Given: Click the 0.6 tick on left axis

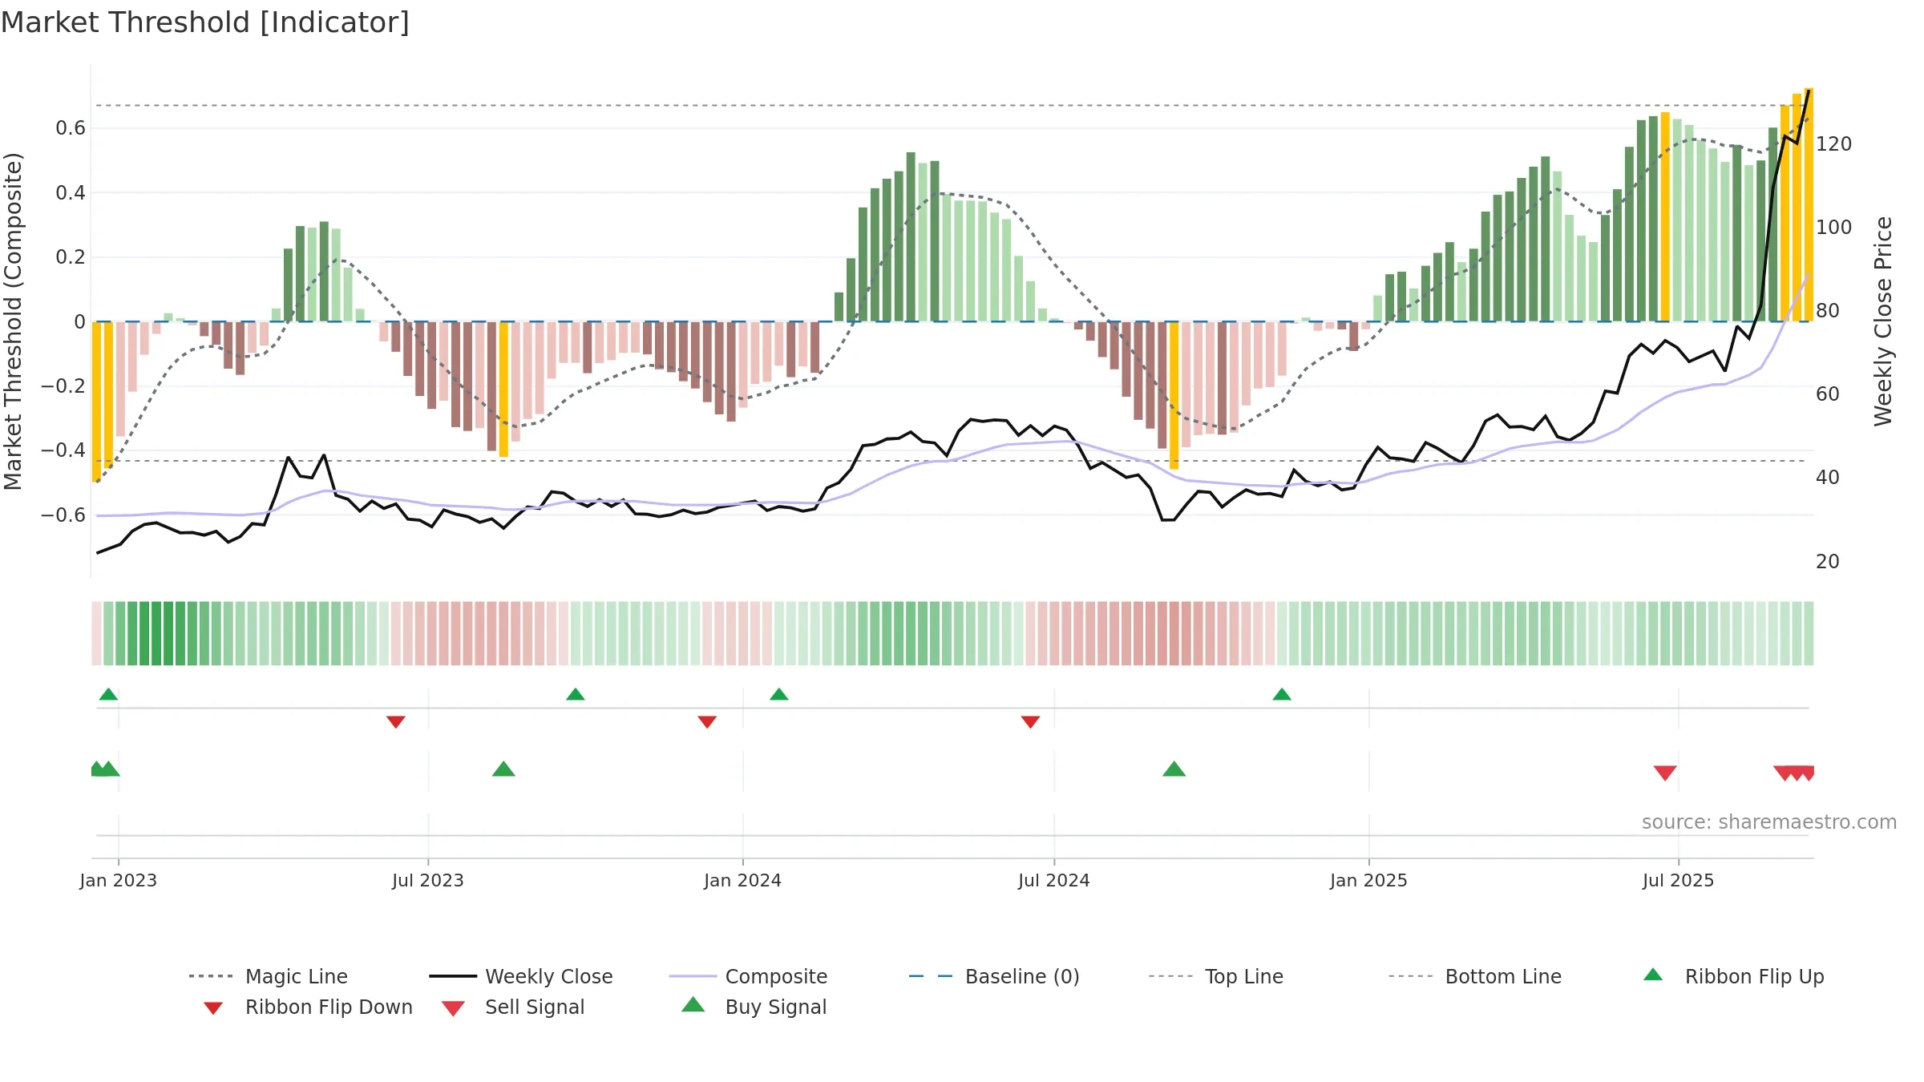Looking at the screenshot, I should [x=71, y=128].
